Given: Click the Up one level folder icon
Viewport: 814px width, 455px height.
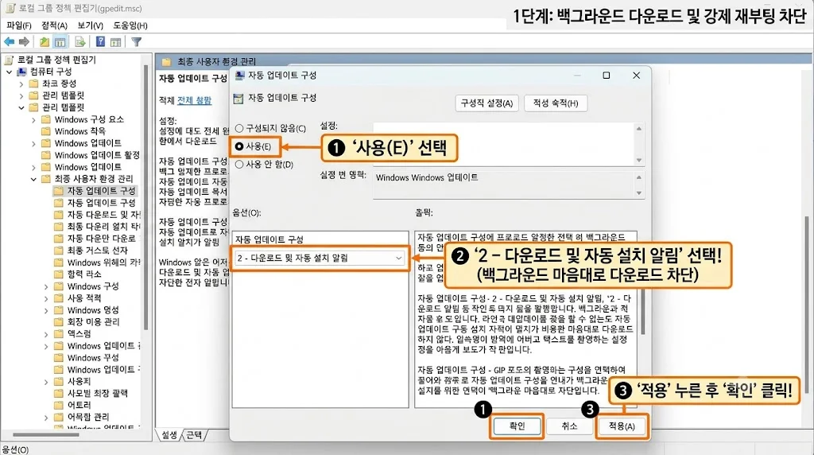Looking at the screenshot, I should [45, 41].
